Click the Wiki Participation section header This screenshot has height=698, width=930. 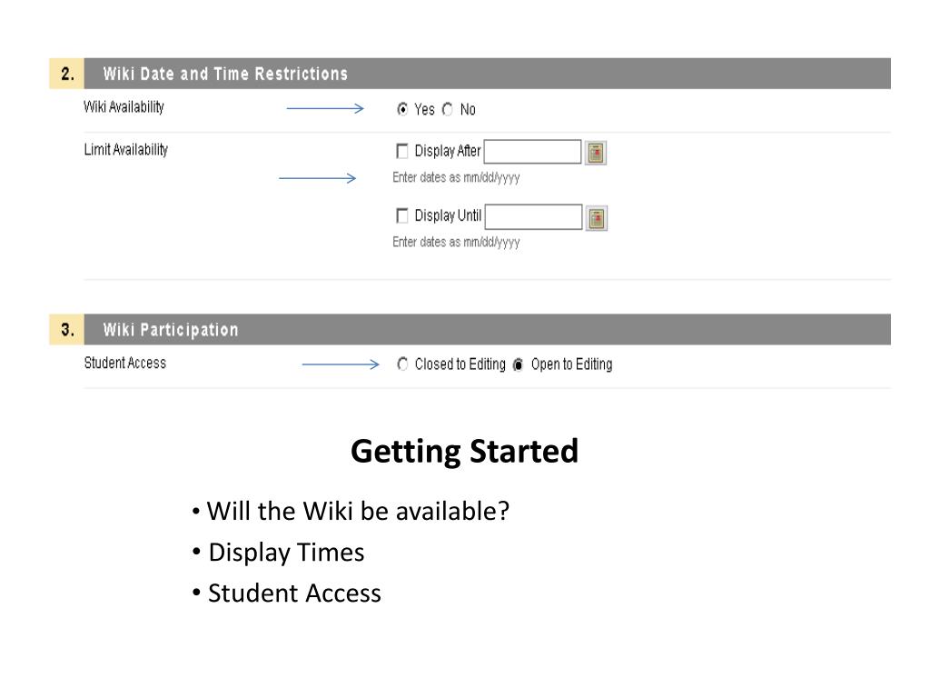tap(488, 329)
